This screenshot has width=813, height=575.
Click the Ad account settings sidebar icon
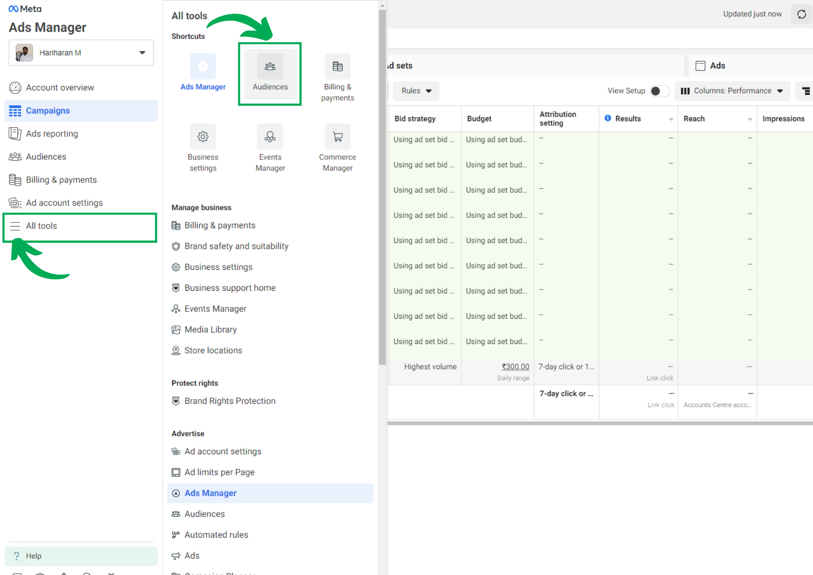(x=15, y=203)
